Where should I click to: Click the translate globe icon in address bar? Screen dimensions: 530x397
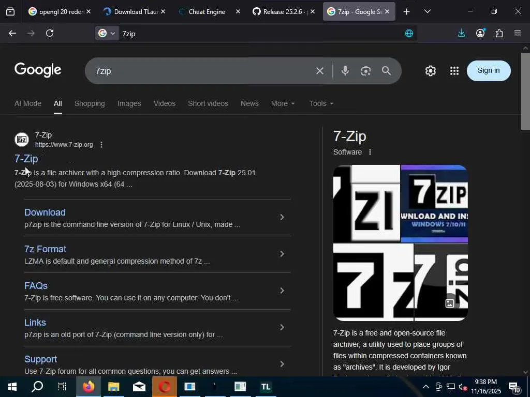409,33
